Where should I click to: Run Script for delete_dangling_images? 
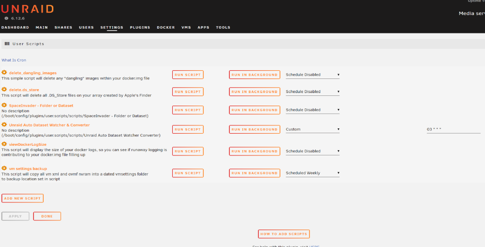click(188, 75)
